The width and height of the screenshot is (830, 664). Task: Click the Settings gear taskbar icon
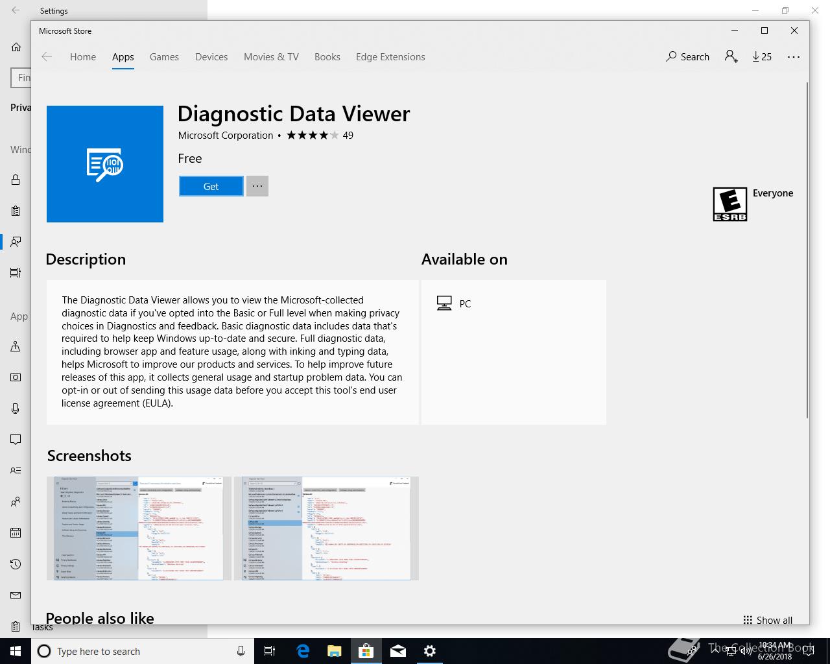[x=429, y=651]
